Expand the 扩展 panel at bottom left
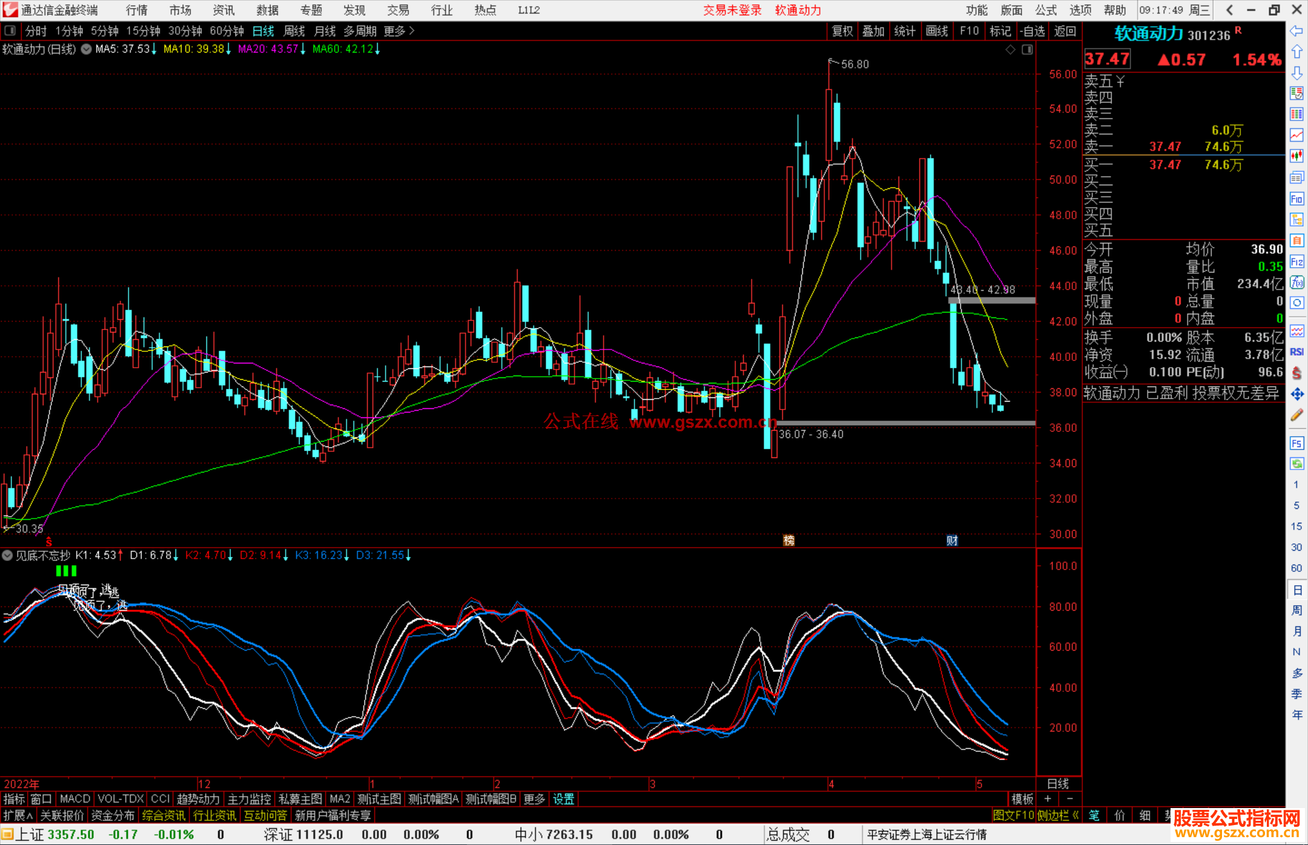 pos(18,816)
